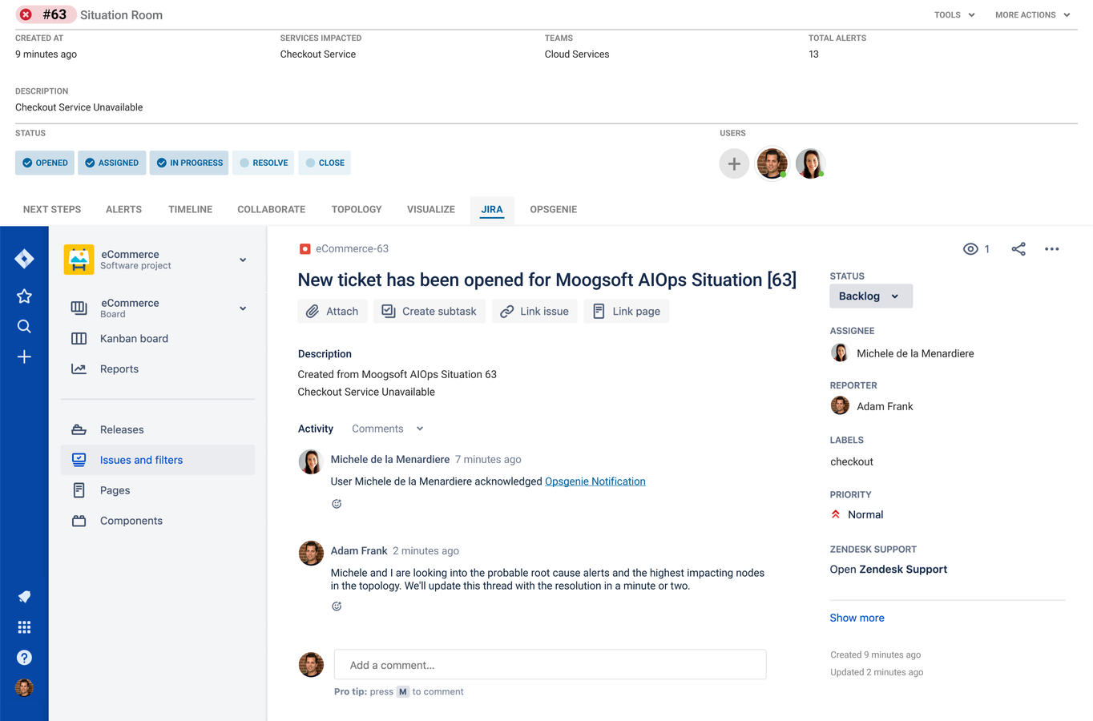Click Michele's assignee avatar

pos(840,352)
